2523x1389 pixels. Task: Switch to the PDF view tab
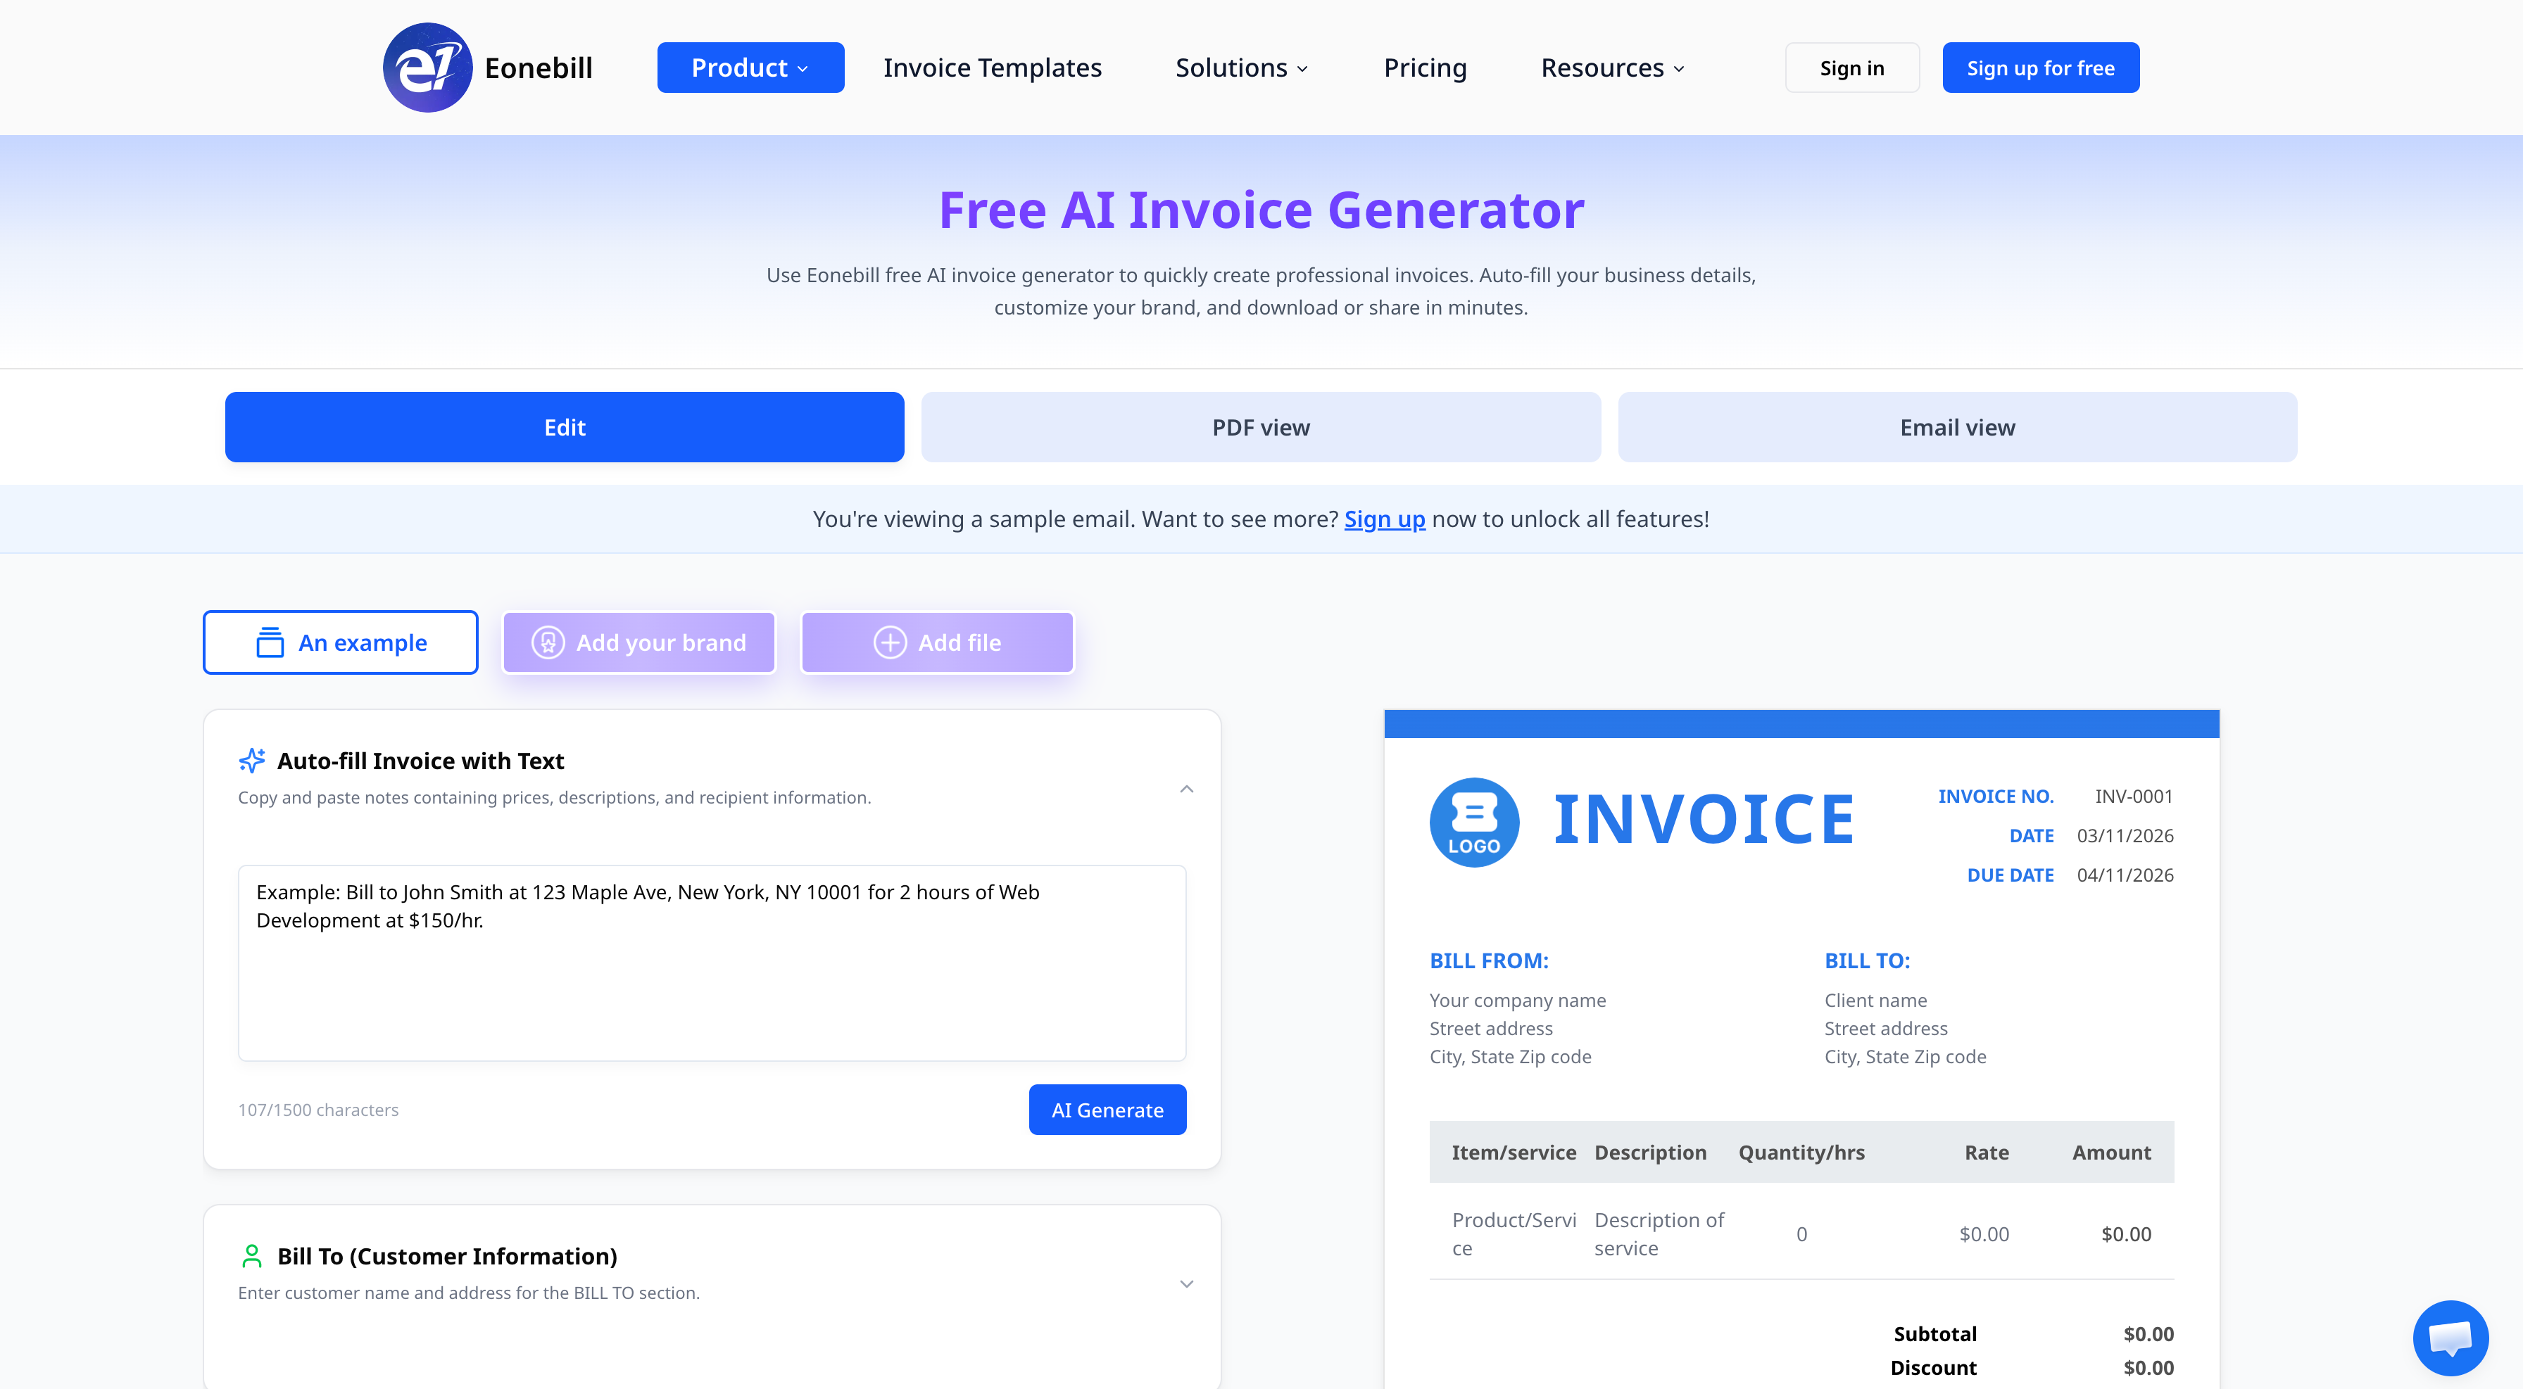(1261, 427)
